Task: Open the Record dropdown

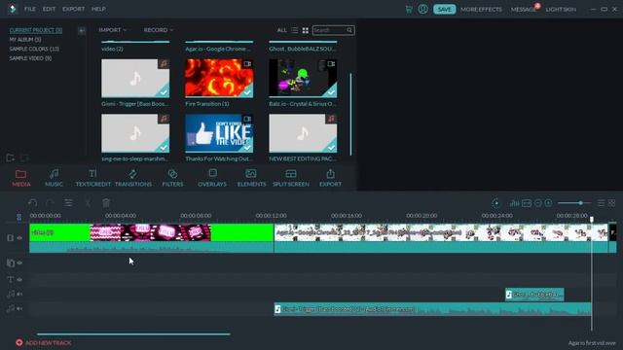Action: point(158,30)
